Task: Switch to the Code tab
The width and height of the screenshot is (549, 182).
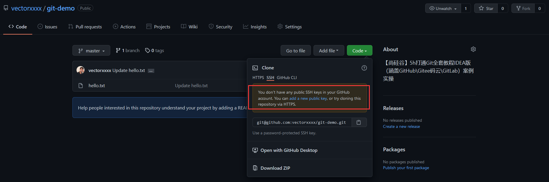Action: tap(18, 27)
